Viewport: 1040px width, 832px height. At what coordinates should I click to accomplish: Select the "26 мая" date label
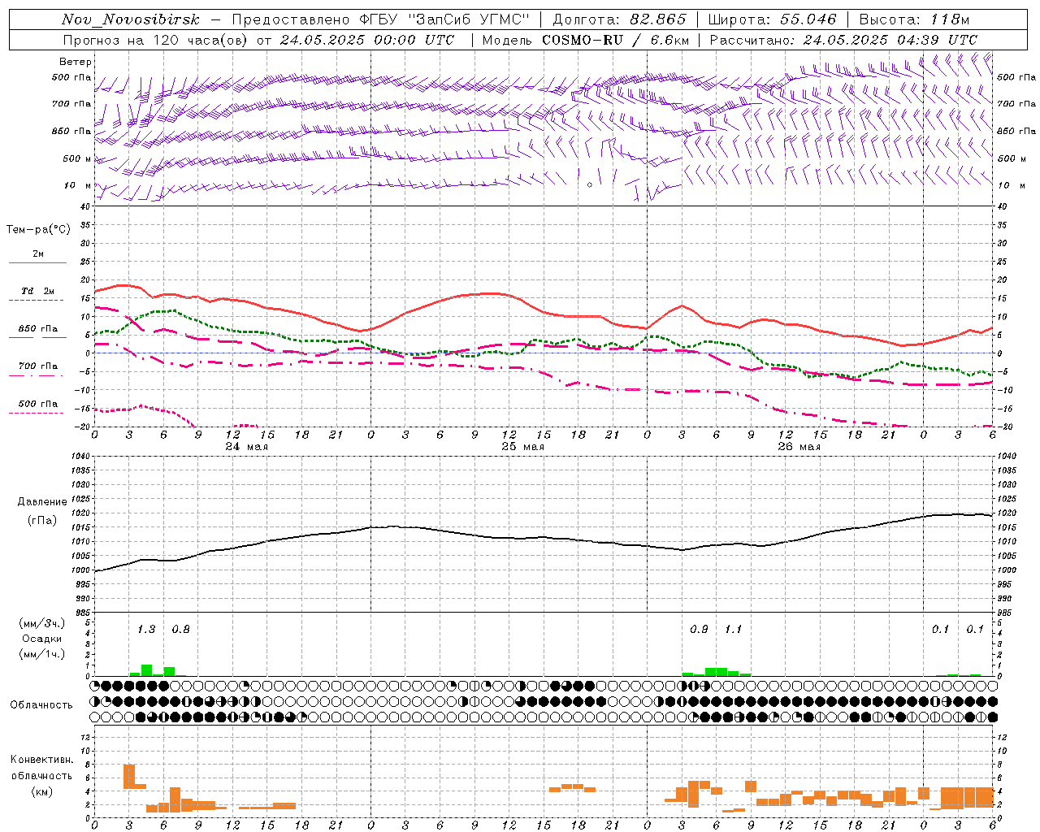pos(799,447)
